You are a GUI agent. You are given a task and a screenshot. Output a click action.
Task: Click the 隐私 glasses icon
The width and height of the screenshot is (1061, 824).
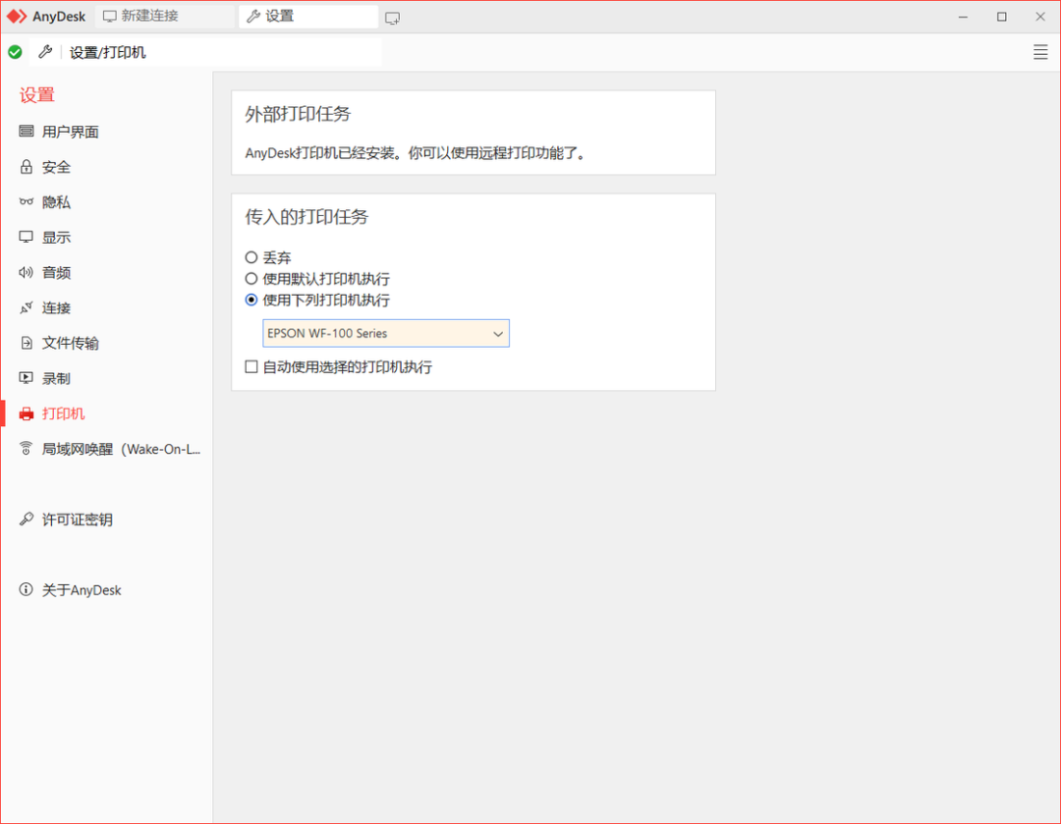coord(27,201)
